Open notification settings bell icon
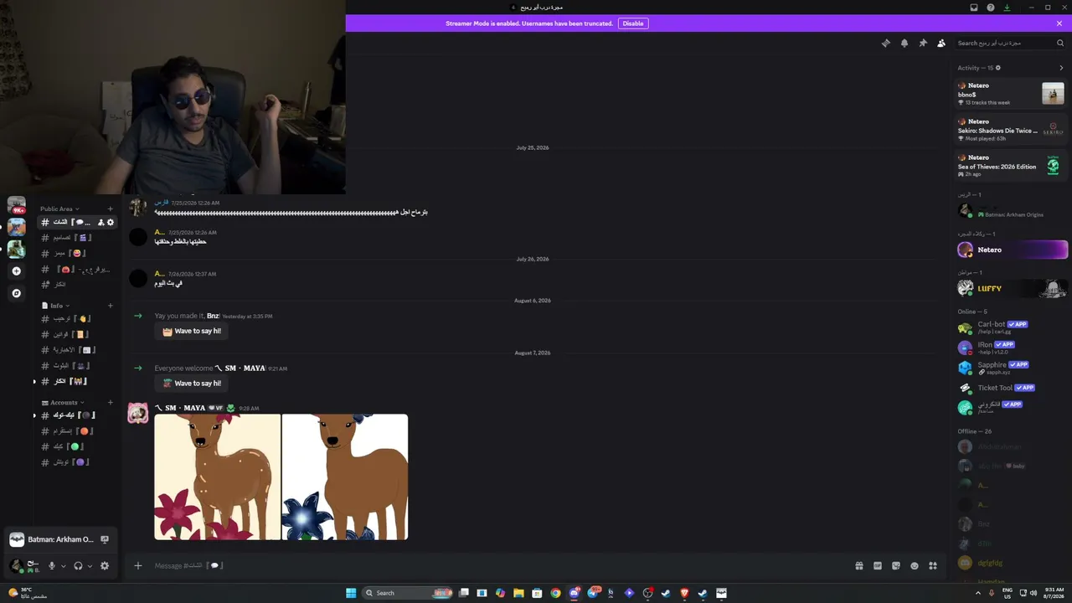This screenshot has height=603, width=1072. tap(904, 43)
